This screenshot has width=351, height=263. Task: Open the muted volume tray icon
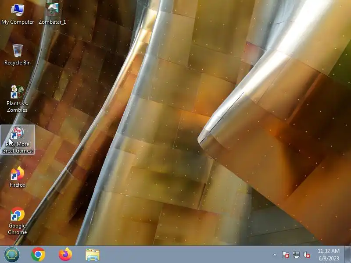pyautogui.click(x=306, y=255)
